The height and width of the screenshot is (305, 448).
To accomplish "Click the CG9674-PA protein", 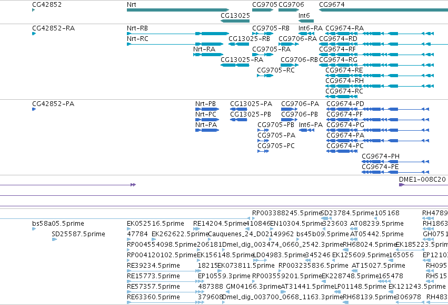I will click(x=377, y=141).
